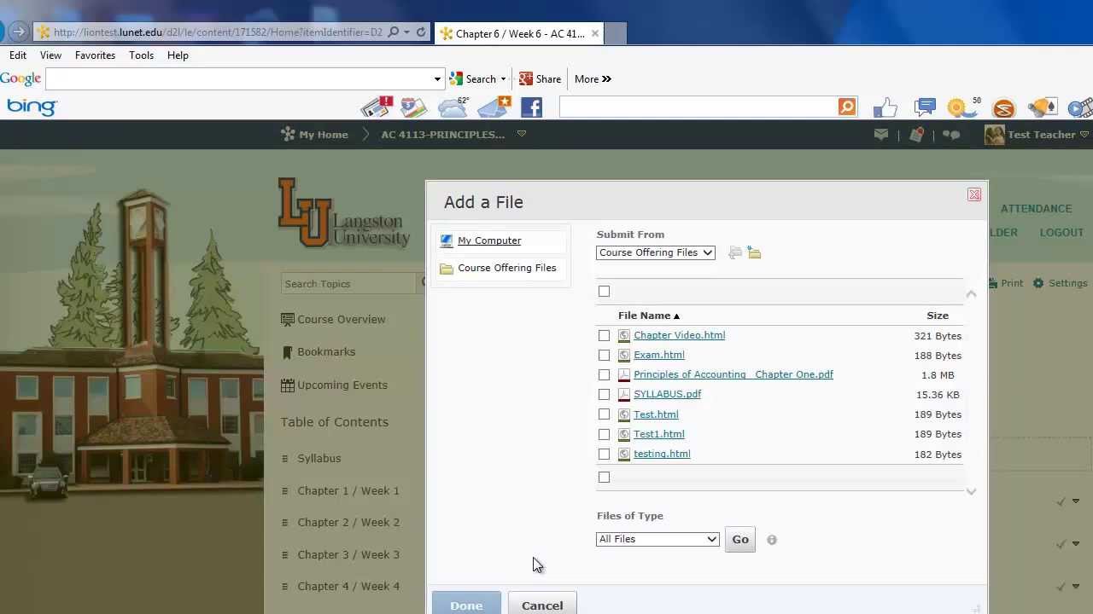
Task: Click inside the Bing toolbar search field
Action: pos(698,107)
